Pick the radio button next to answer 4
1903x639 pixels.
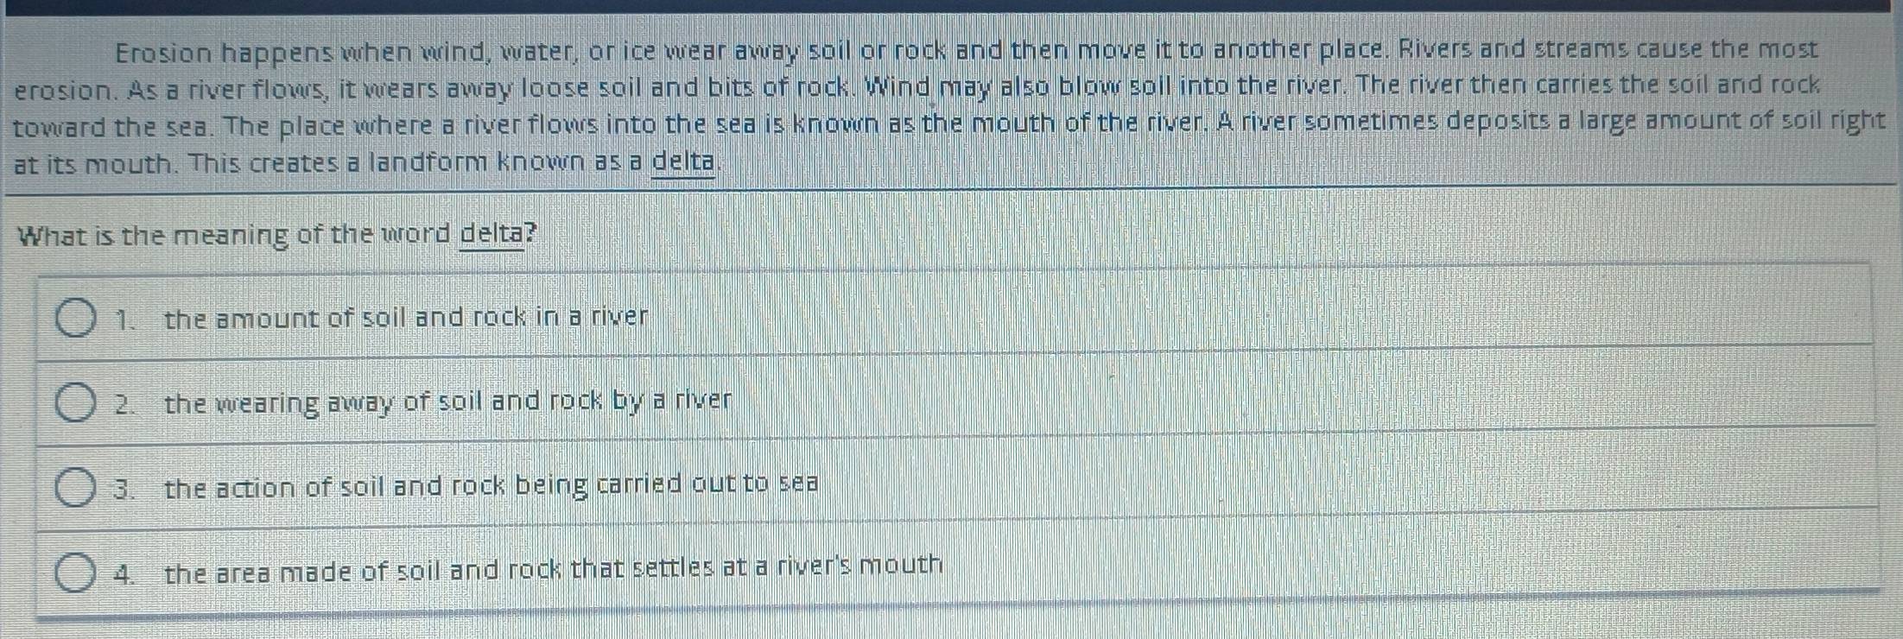75,573
